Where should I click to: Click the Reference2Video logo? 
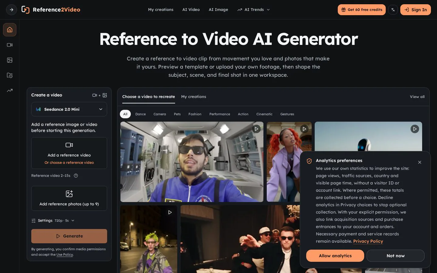coord(51,10)
